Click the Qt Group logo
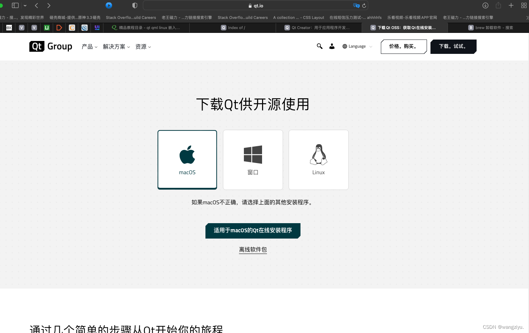Viewport: 529px width, 333px height. coord(51,46)
